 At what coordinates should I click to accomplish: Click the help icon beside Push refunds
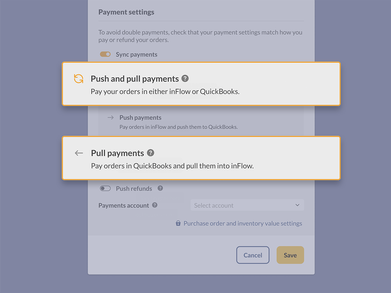click(160, 188)
